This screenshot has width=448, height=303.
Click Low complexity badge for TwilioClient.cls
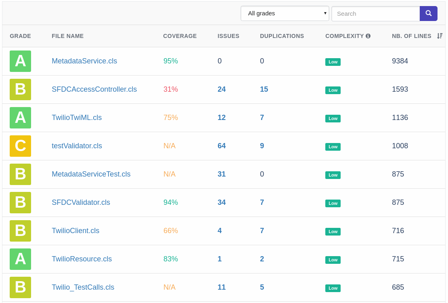[333, 232]
